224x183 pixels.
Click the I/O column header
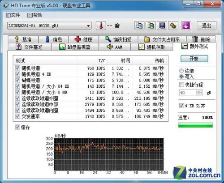(x=93, y=61)
